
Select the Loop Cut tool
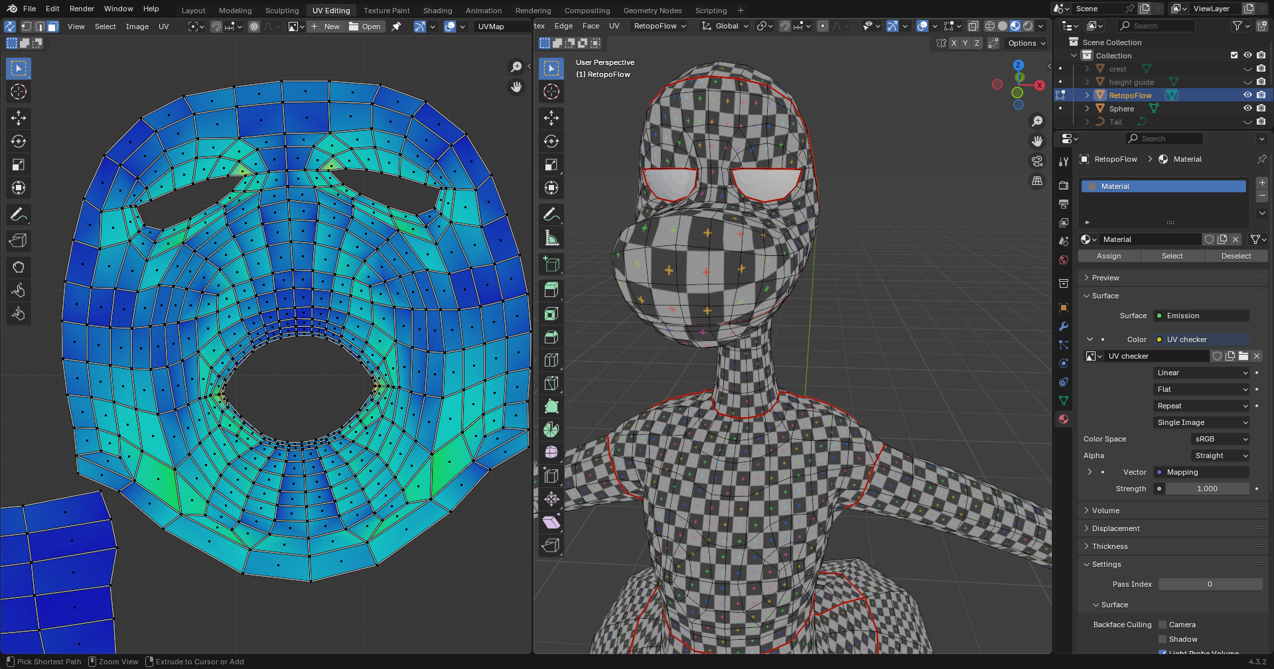(x=551, y=360)
